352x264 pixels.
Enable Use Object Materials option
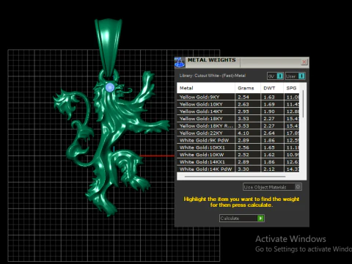pyautogui.click(x=272, y=187)
